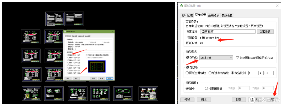Open 打印区域 tab in left small dialog
Image resolution: width=283 pixels, height=106 pixels.
[x=68, y=36]
